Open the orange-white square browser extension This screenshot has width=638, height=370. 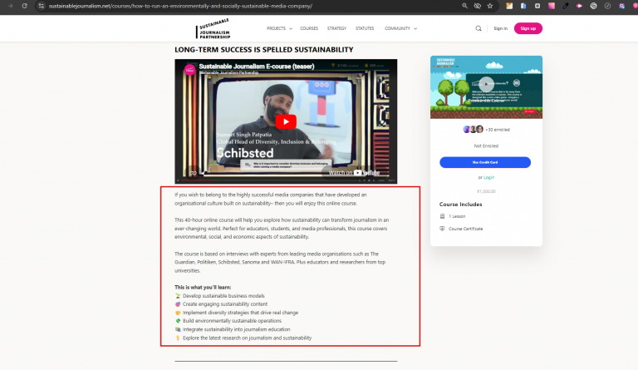point(509,6)
